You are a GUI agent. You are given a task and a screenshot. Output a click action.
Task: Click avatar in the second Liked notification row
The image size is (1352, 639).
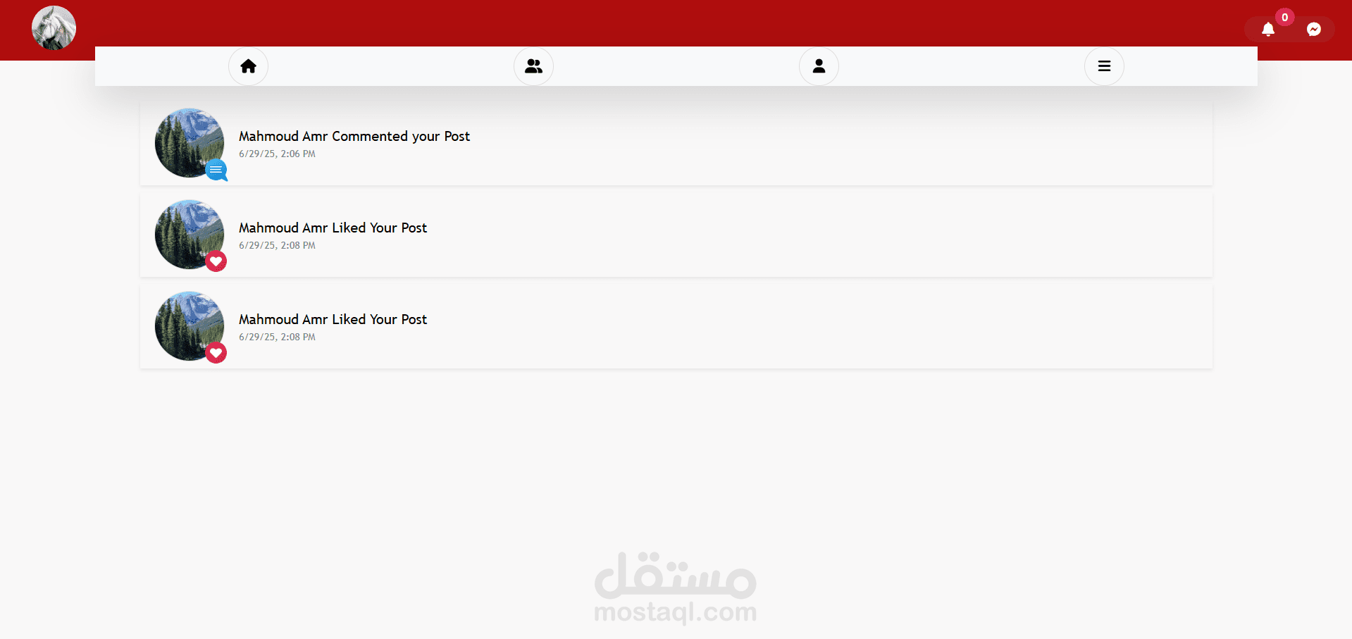coord(190,235)
